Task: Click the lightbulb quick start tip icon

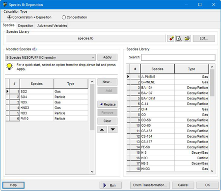Action: pos(9,67)
